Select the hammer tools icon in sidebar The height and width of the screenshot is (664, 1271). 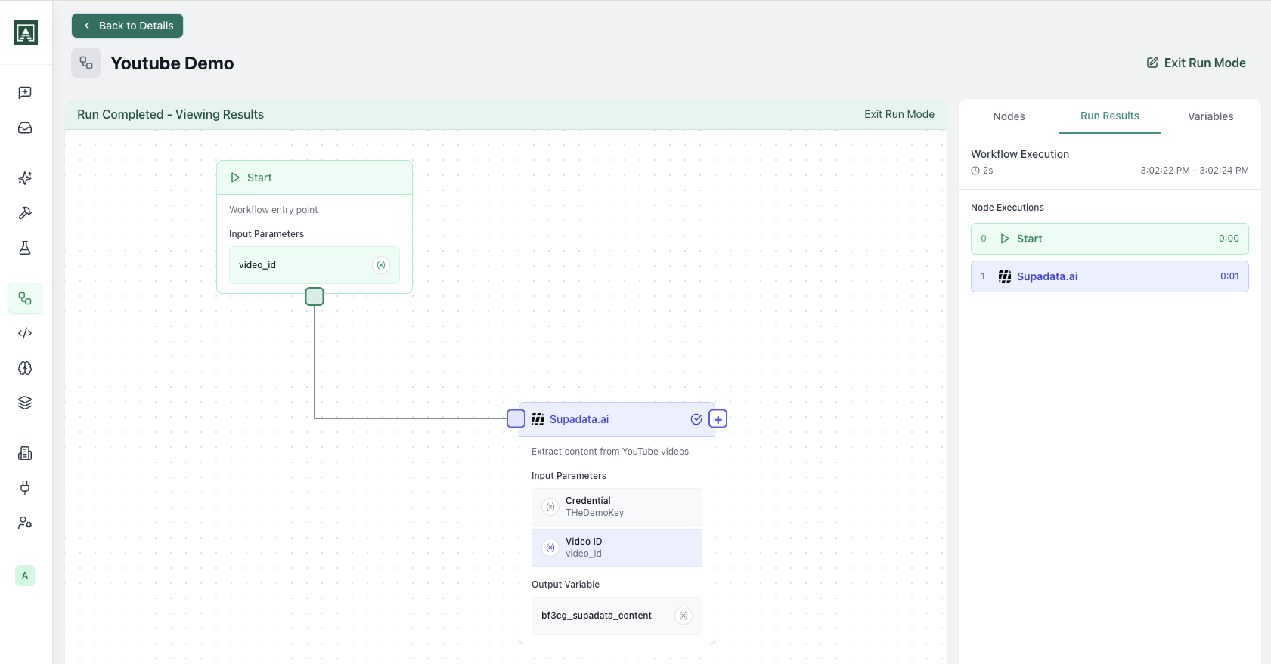25,213
